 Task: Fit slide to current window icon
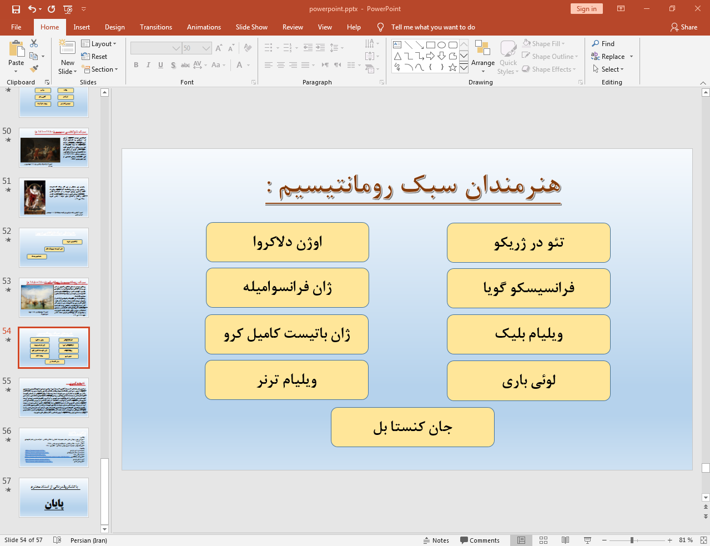(703, 540)
